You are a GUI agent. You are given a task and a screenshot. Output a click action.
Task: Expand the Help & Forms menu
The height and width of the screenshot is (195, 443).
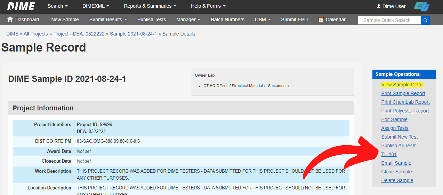pyautogui.click(x=208, y=6)
